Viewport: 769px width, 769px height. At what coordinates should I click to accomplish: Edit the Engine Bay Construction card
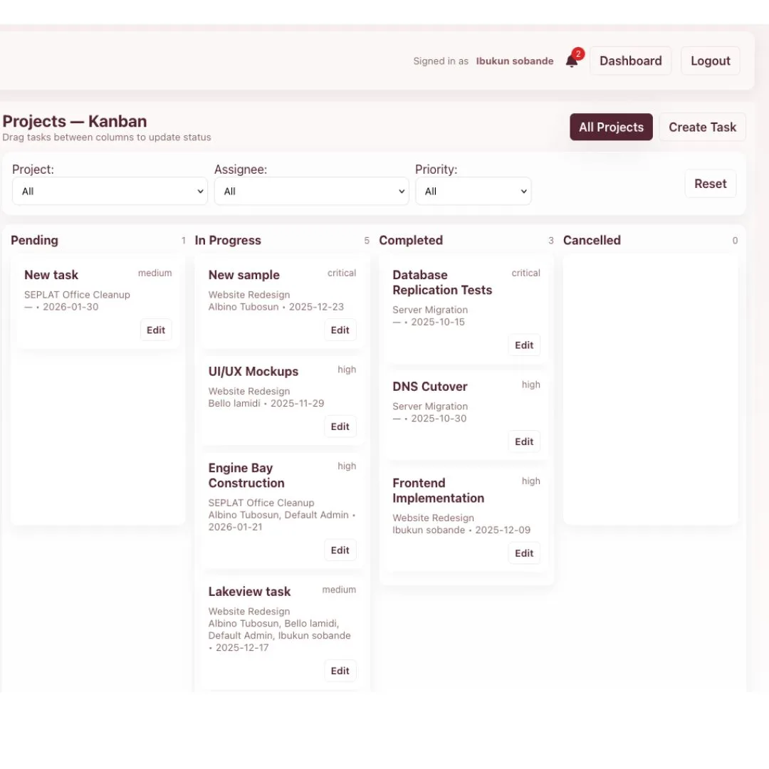[x=340, y=550]
